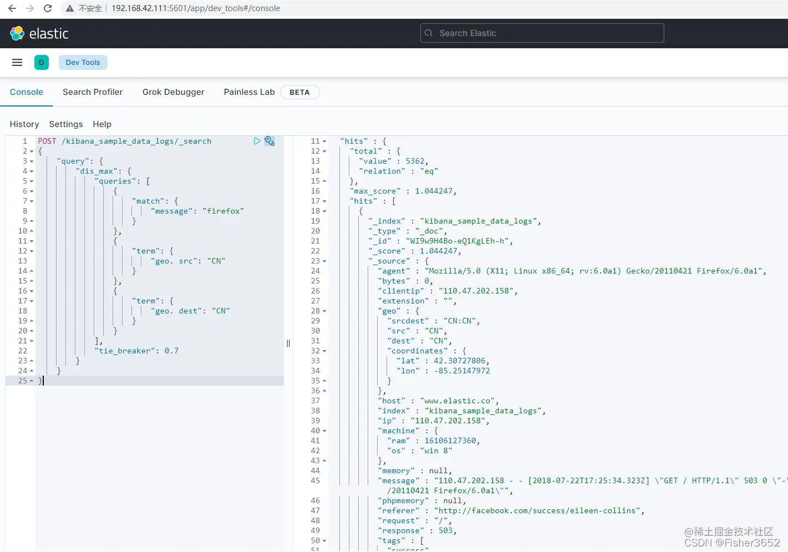Click the "relation" : "eq" line
The height and width of the screenshot is (552, 788).
399,171
